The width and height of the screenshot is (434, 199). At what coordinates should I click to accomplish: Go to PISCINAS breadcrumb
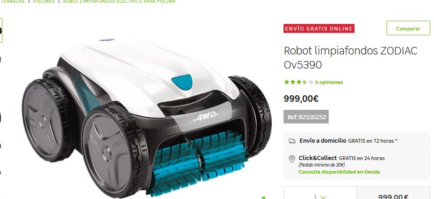pyautogui.click(x=44, y=1)
